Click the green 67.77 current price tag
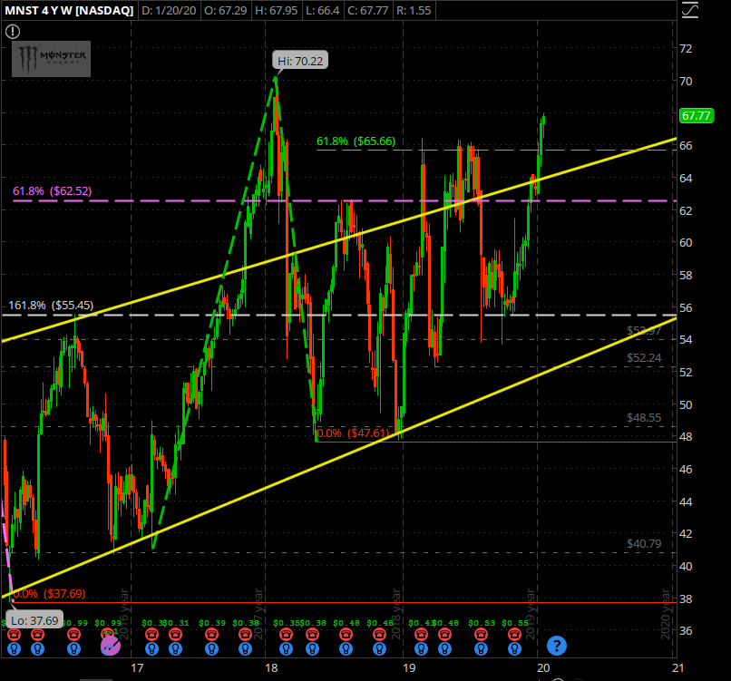 [x=695, y=116]
